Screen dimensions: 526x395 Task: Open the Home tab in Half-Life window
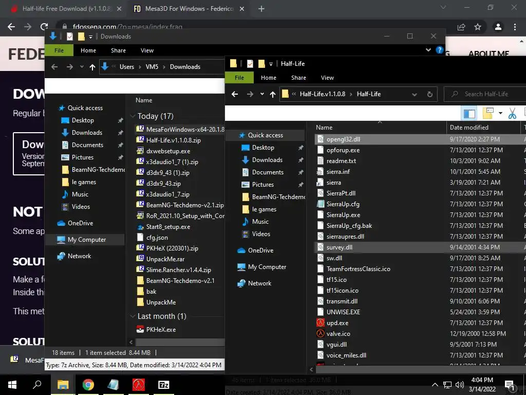pyautogui.click(x=268, y=78)
